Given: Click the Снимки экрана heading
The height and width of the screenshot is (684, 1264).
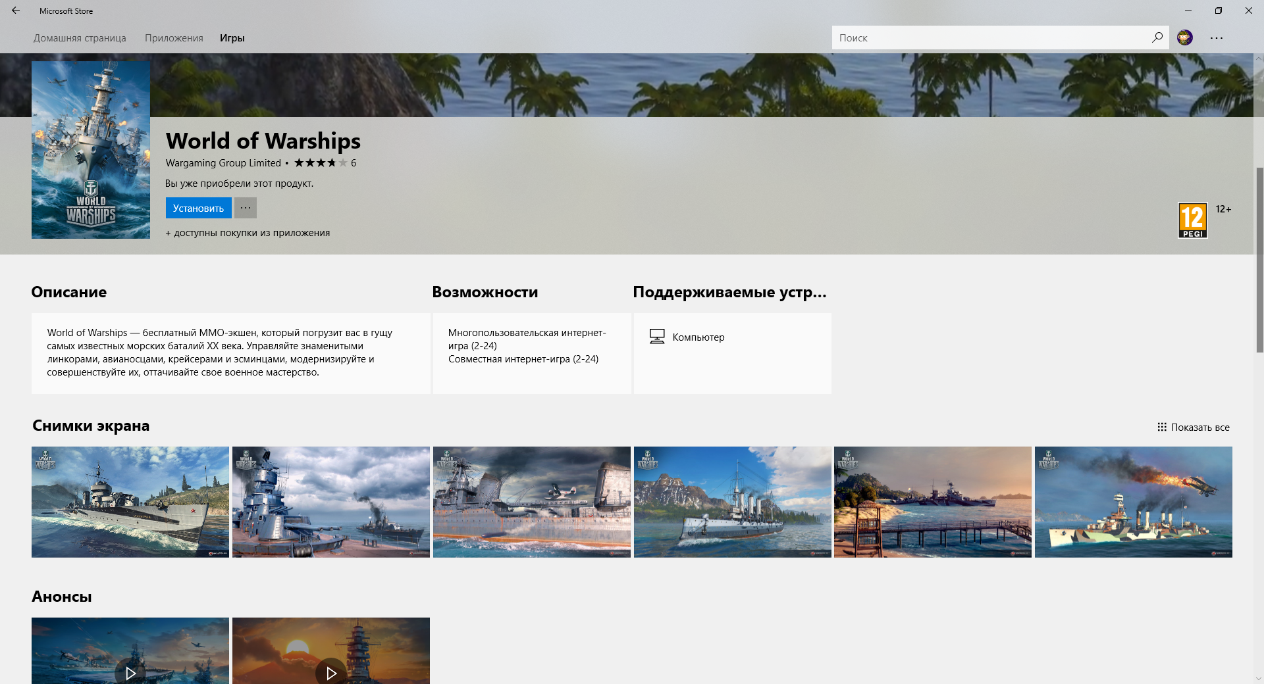Looking at the screenshot, I should tap(91, 426).
